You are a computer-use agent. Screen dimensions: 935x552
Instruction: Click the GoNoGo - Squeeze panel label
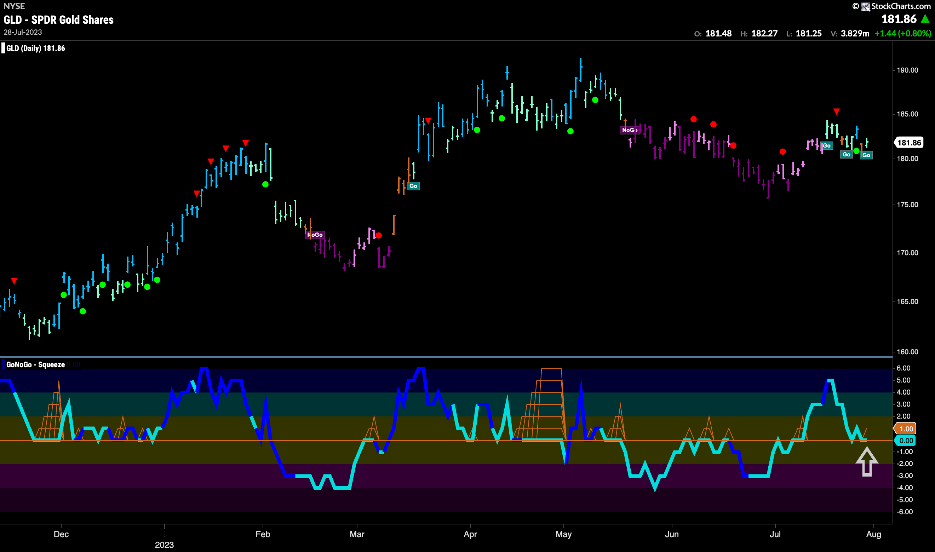pos(36,364)
